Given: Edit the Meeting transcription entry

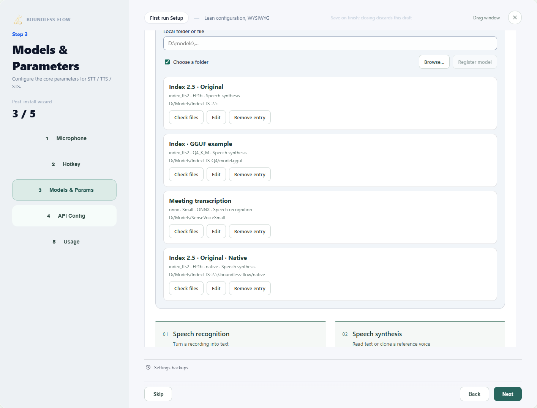Looking at the screenshot, I should (x=216, y=231).
